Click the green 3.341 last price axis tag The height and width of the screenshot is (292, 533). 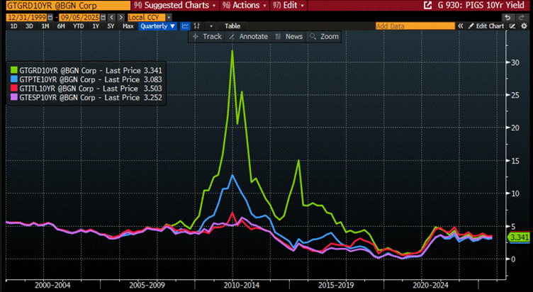(x=519, y=237)
